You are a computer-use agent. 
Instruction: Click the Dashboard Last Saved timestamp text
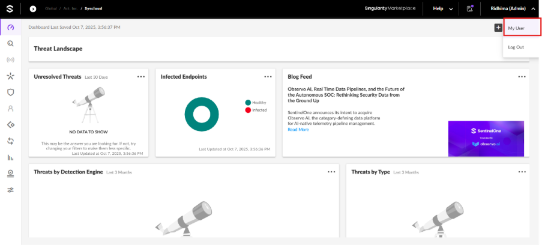pos(74,27)
